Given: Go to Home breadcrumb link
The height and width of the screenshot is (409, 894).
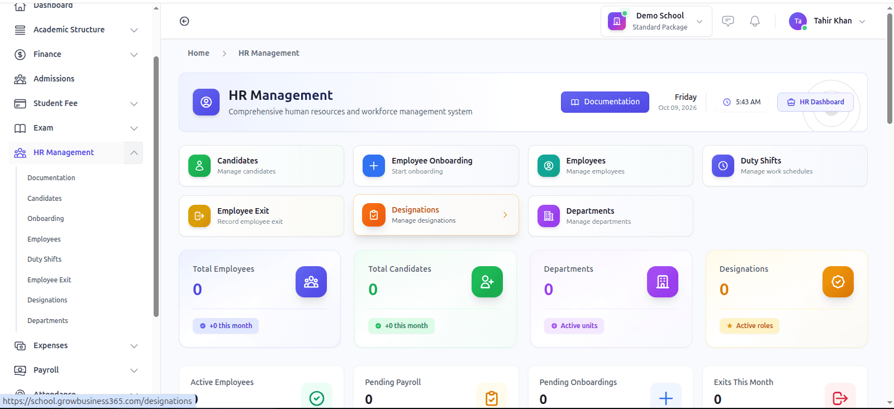Looking at the screenshot, I should coord(198,53).
